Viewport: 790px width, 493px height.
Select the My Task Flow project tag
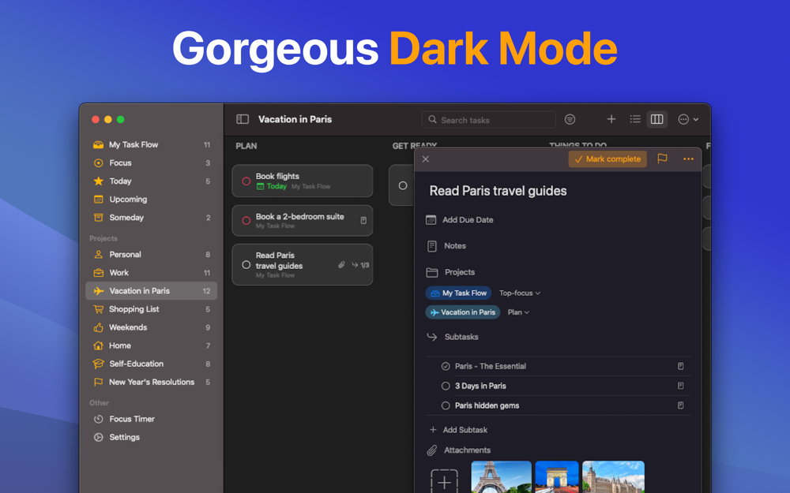pos(458,293)
